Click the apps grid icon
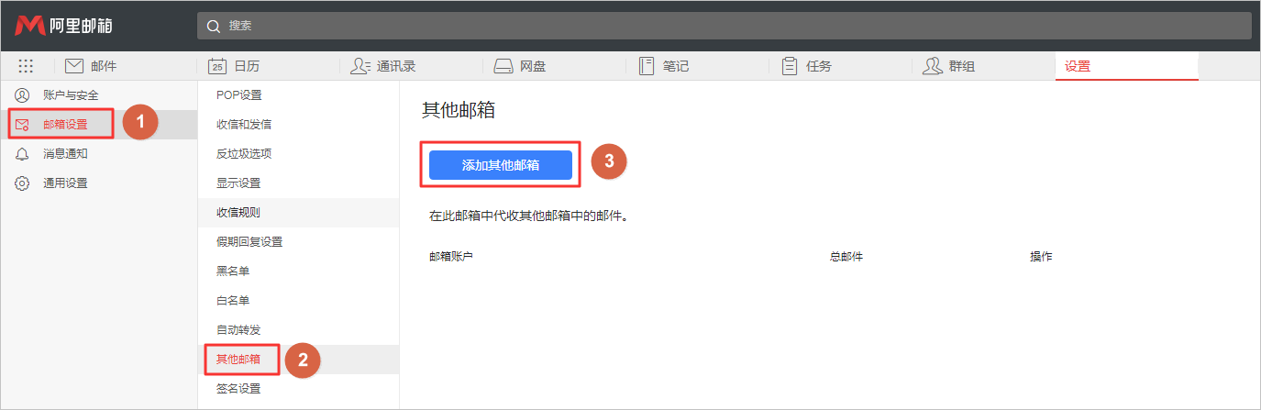1261x410 pixels. (x=26, y=66)
